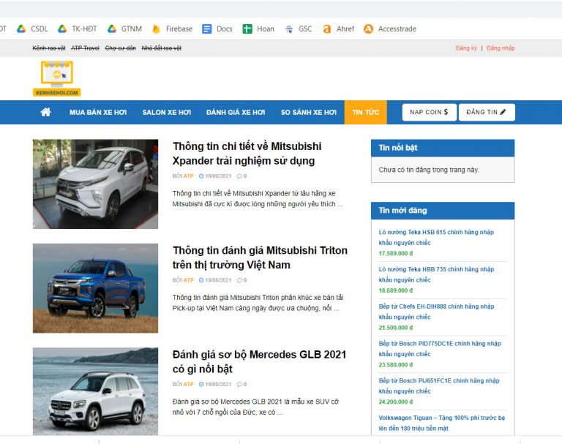The width and height of the screenshot is (562, 444).
Task: Open the ATP Travel link
Action: tap(85, 48)
